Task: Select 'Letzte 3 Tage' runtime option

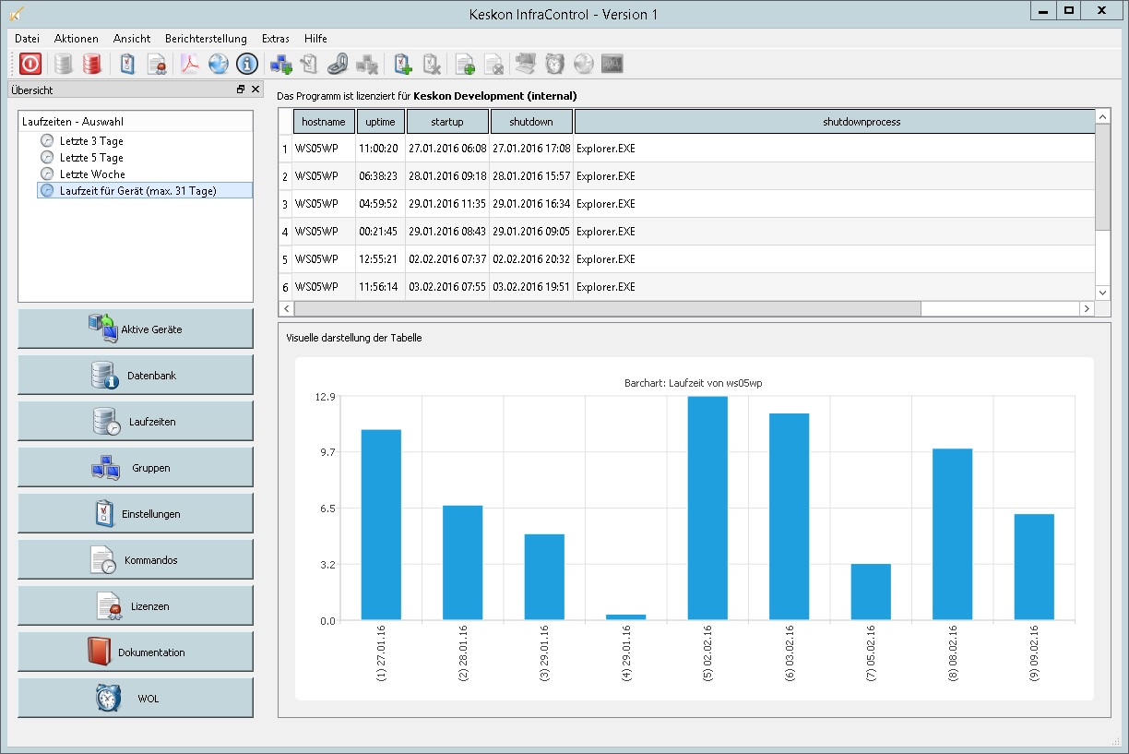Action: (x=90, y=141)
